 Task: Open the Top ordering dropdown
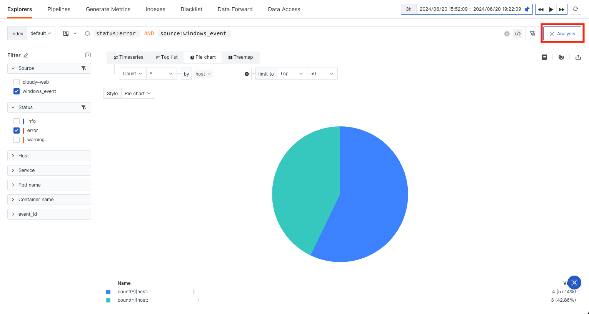[x=292, y=74]
